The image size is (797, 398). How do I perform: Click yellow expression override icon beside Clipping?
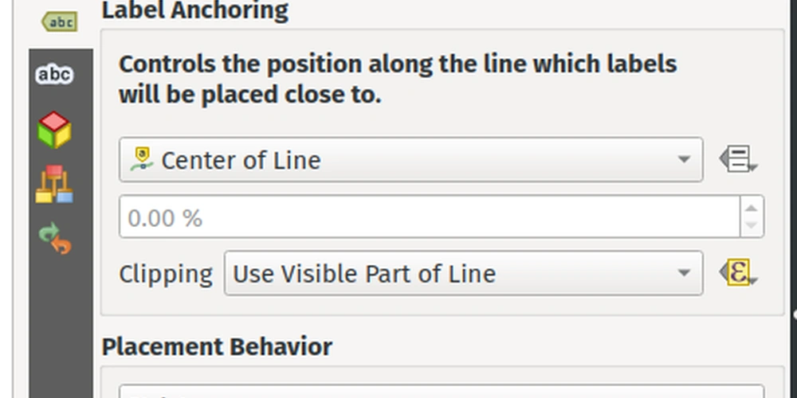[x=738, y=272]
